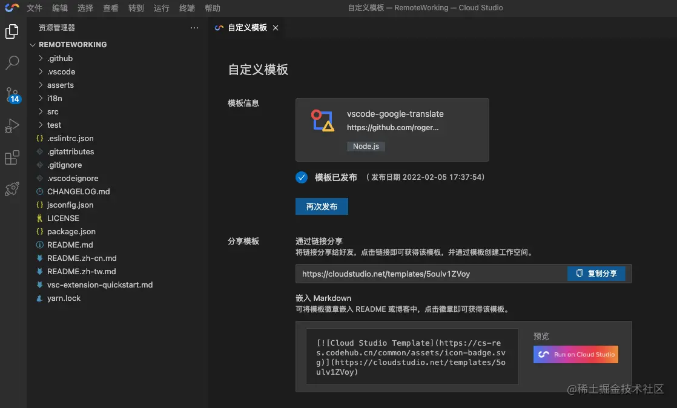Open the Run and Debug view
The height and width of the screenshot is (408, 677).
click(x=12, y=126)
